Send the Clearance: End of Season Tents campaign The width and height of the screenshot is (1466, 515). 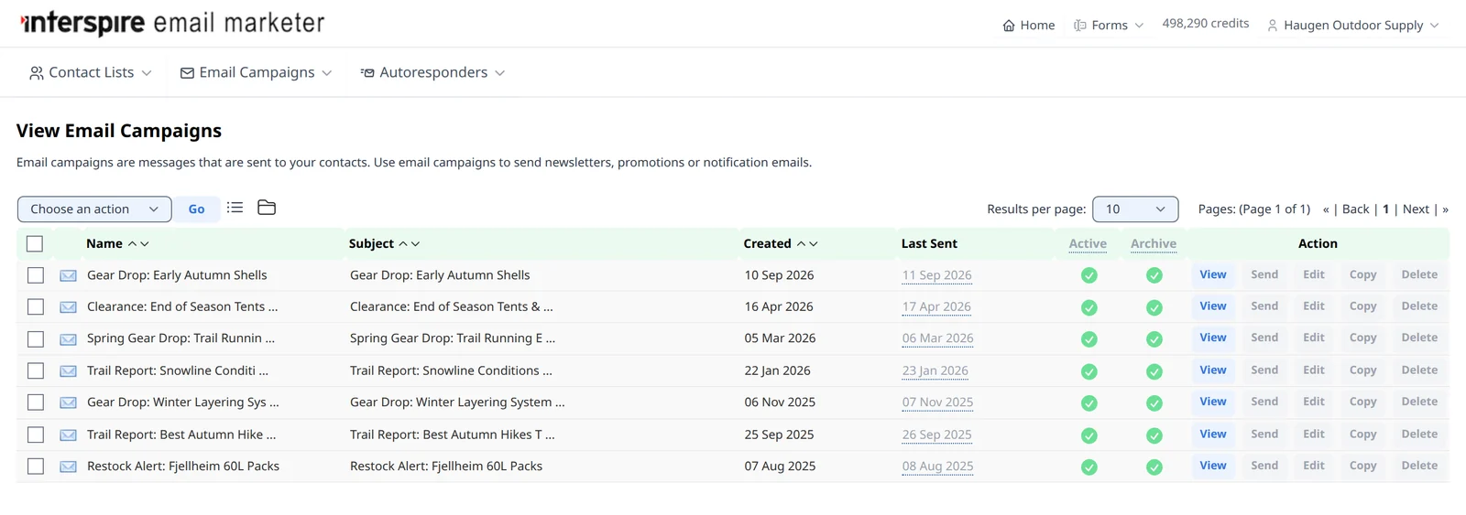pyautogui.click(x=1264, y=306)
